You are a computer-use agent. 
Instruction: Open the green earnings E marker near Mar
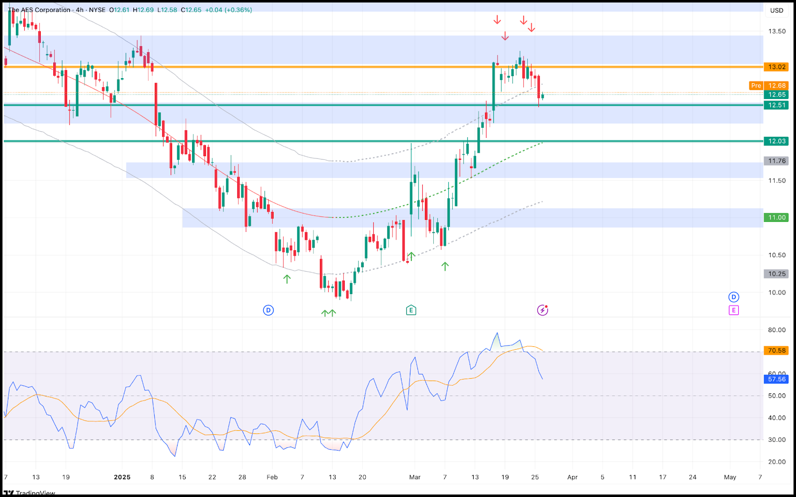[411, 310]
